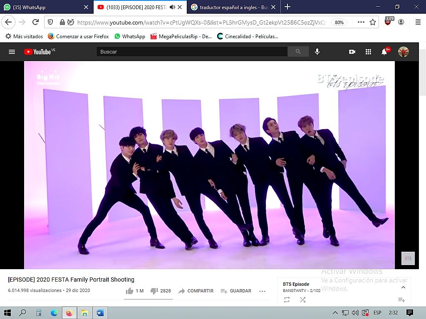Reset the 80% zoom level badge
The width and height of the screenshot is (426, 319).
click(339, 22)
